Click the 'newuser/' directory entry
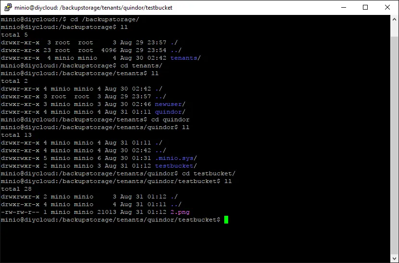The image size is (399, 263). coord(170,104)
